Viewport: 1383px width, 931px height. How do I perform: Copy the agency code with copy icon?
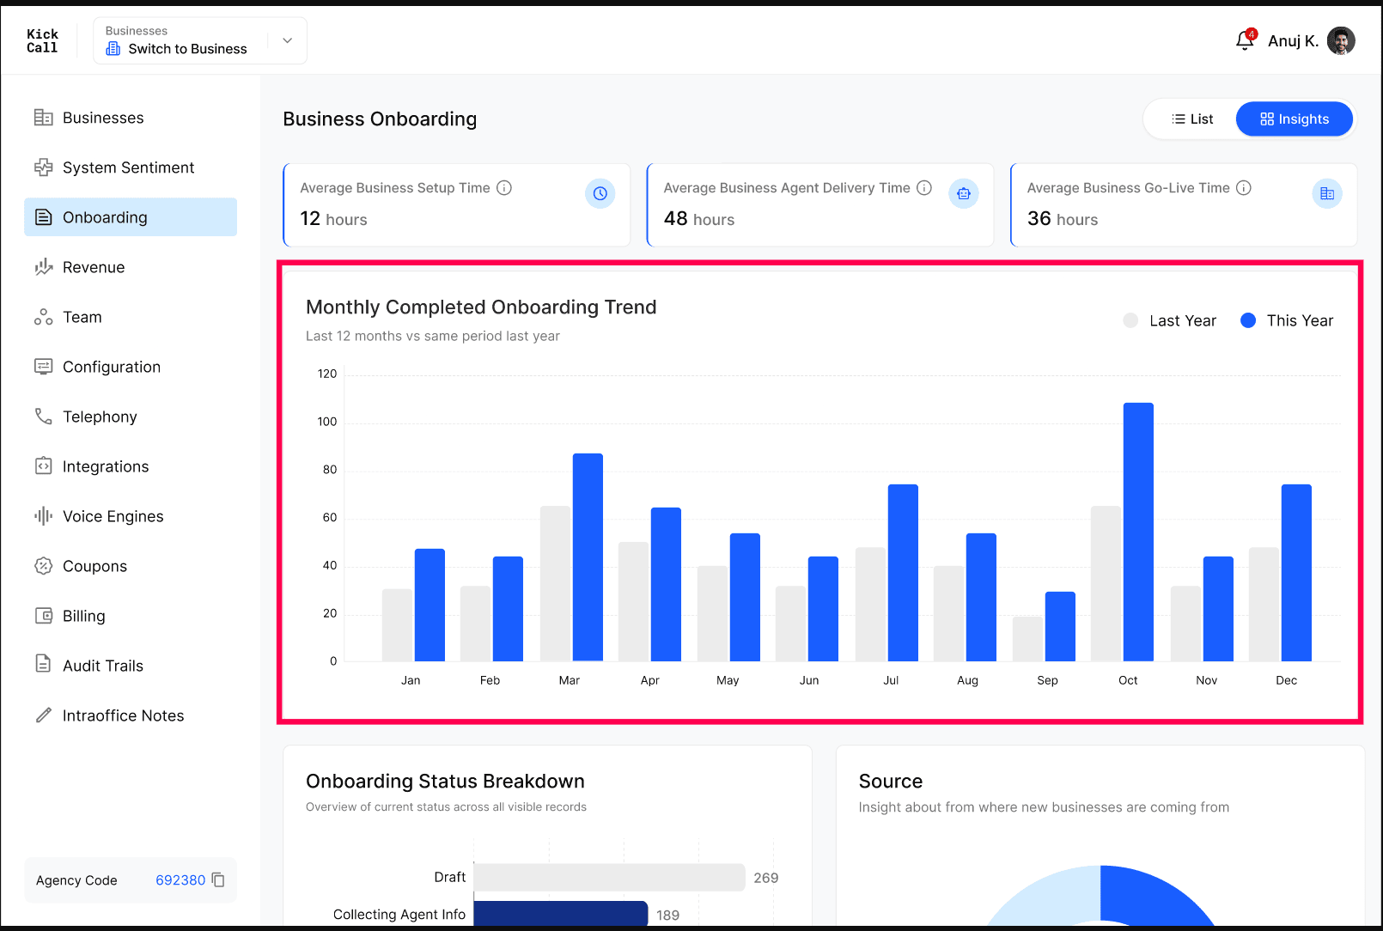(x=218, y=880)
